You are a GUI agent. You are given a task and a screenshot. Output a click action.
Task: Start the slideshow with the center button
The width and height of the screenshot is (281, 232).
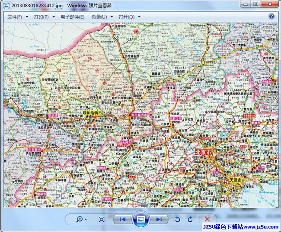140,219
